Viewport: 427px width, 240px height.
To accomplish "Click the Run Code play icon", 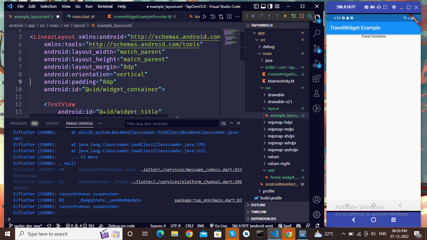I will pos(205,17).
